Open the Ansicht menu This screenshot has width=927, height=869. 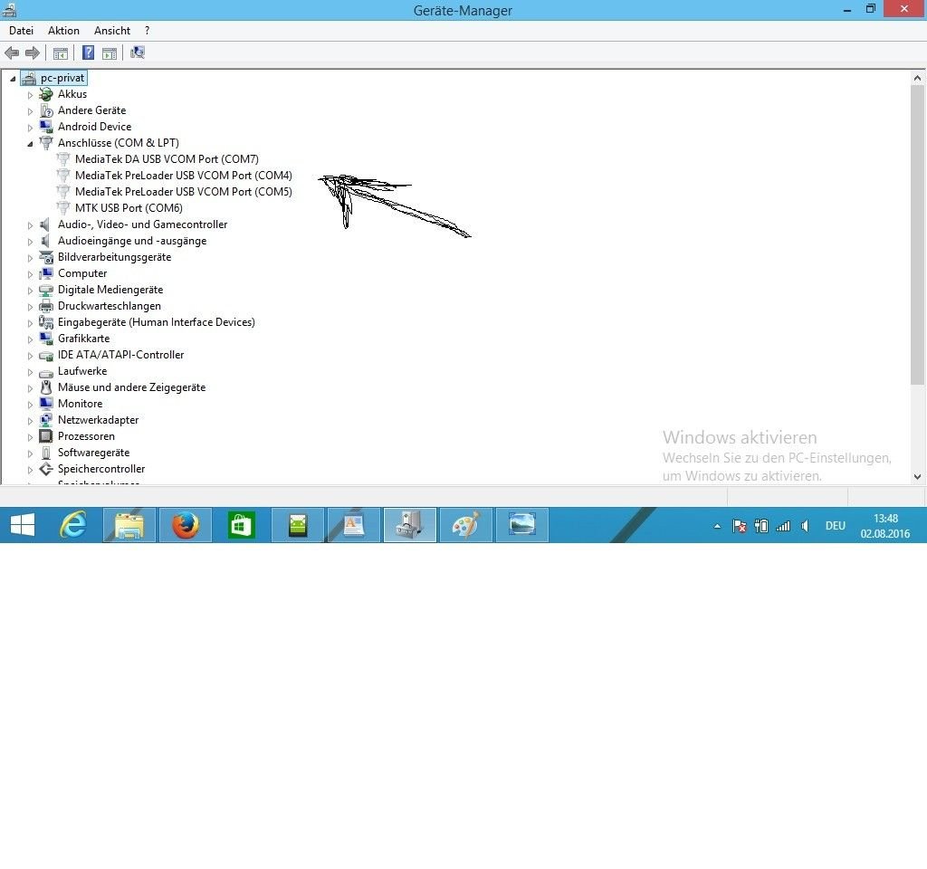pos(111,31)
